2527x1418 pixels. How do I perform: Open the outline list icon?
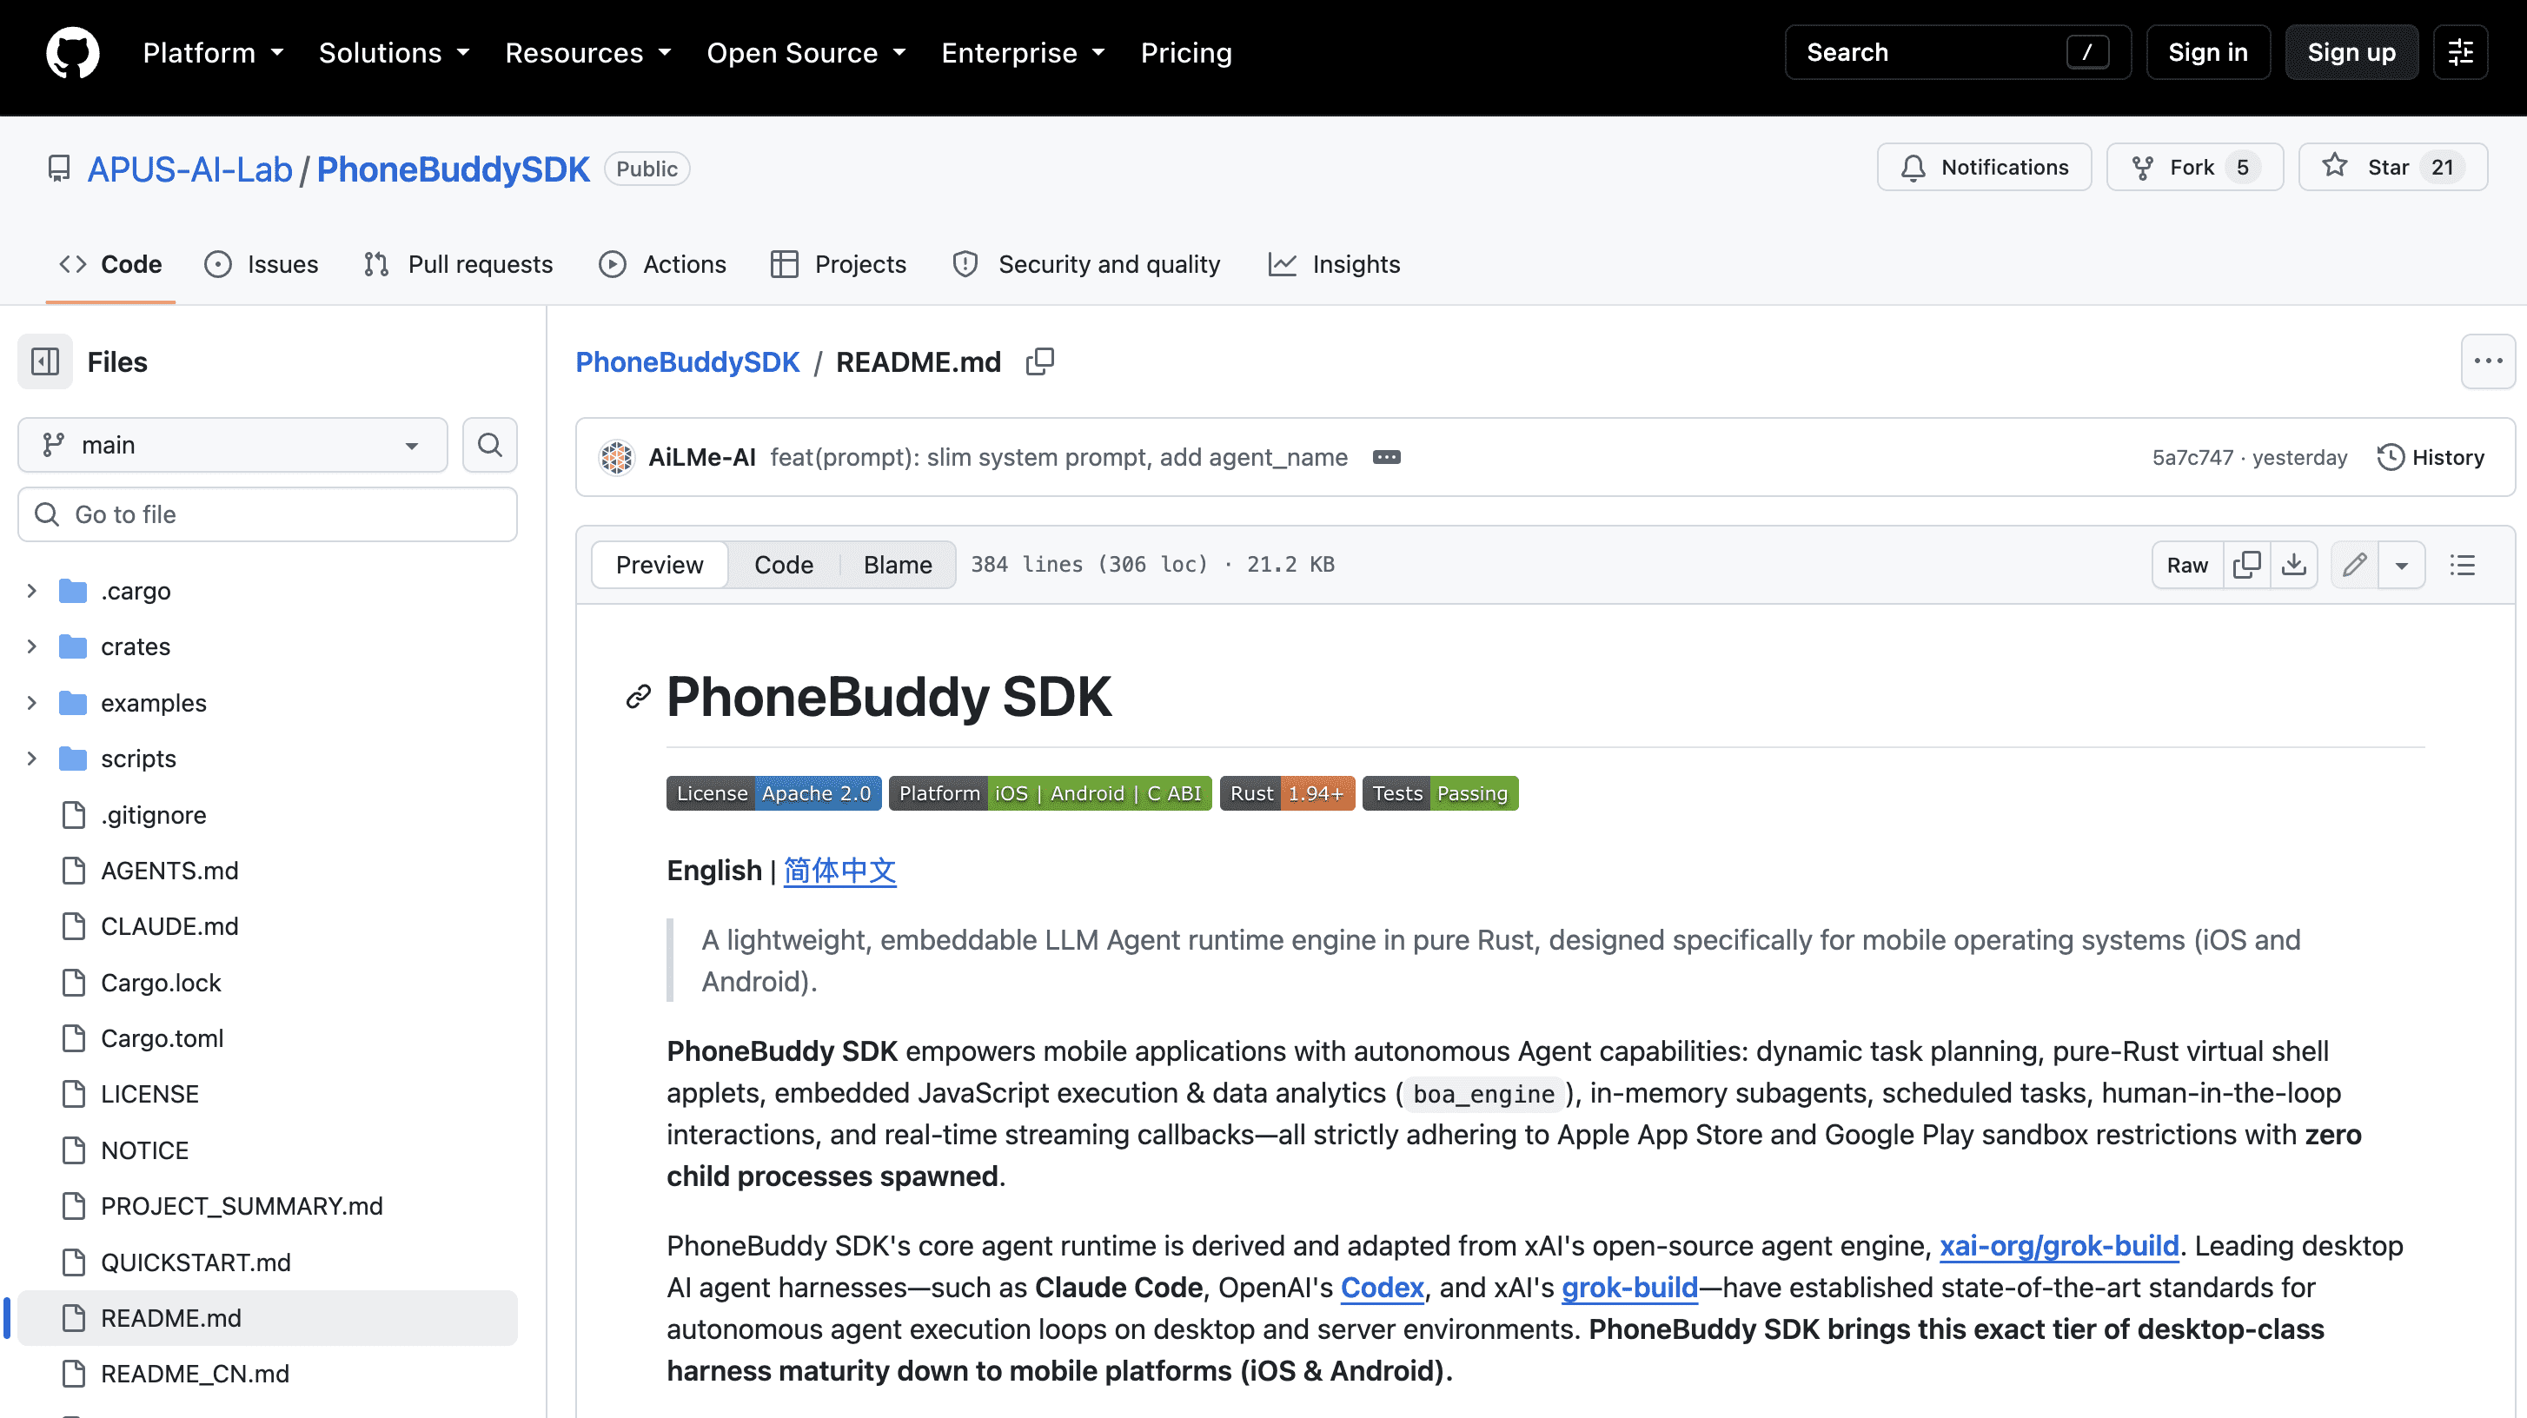[x=2462, y=565]
